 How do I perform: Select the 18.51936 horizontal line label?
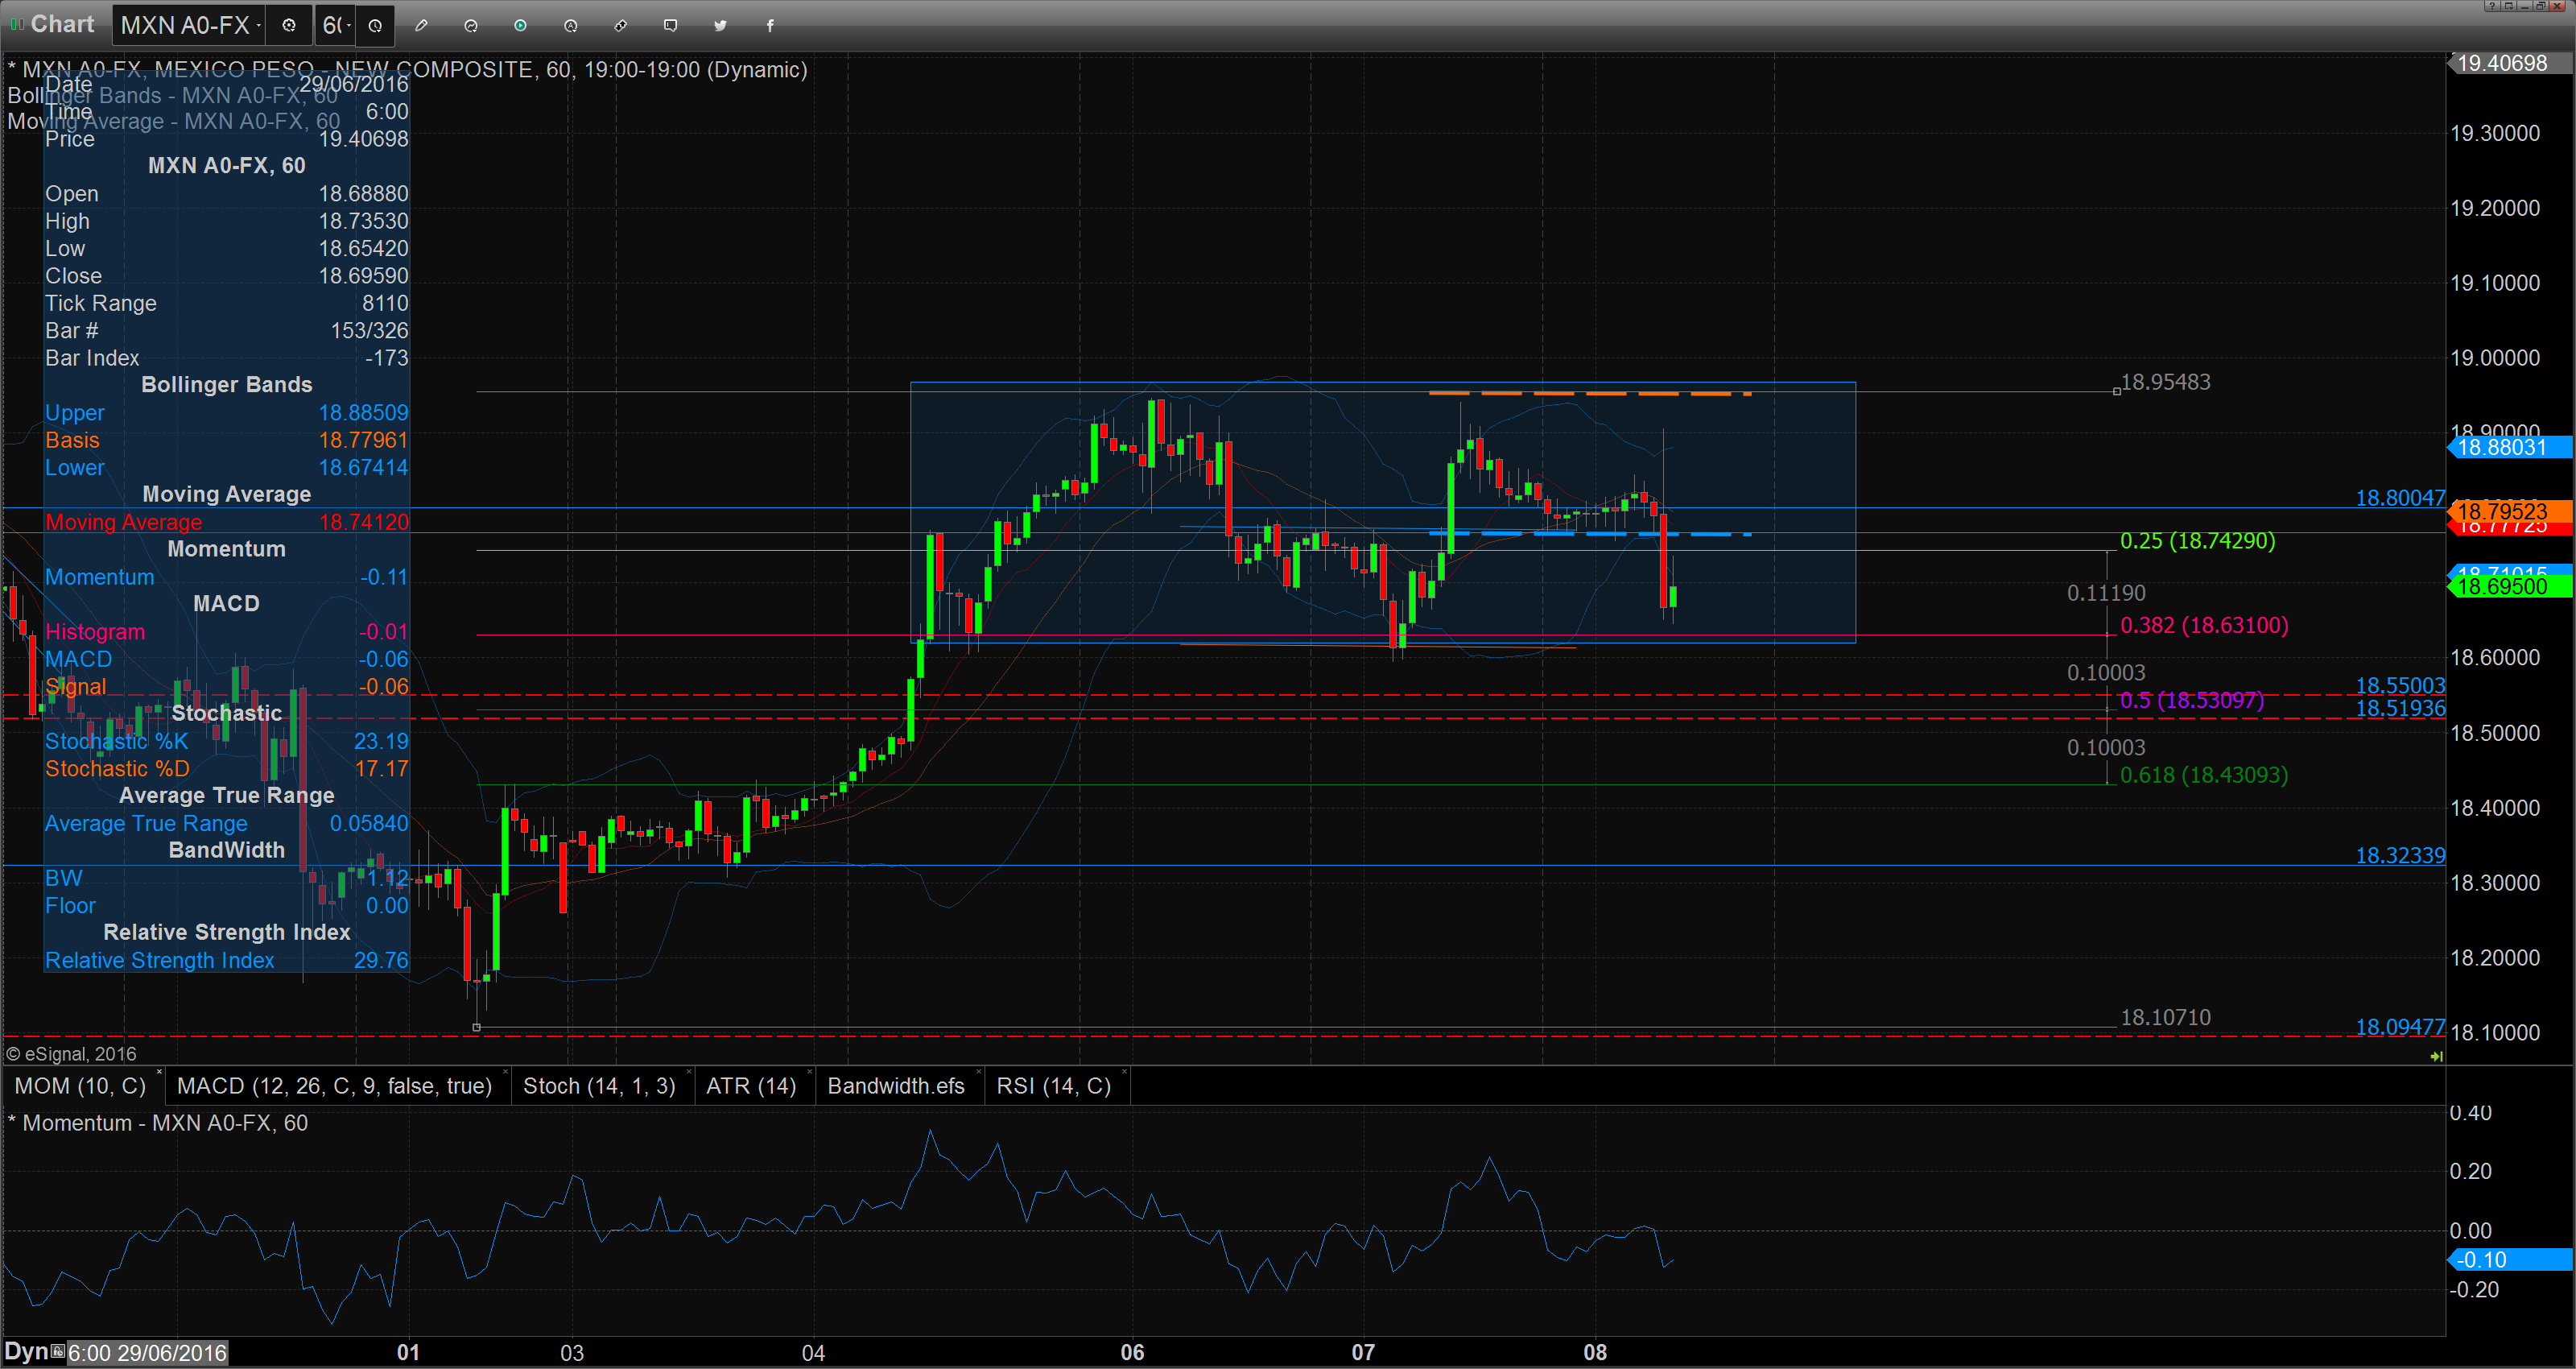[2400, 709]
